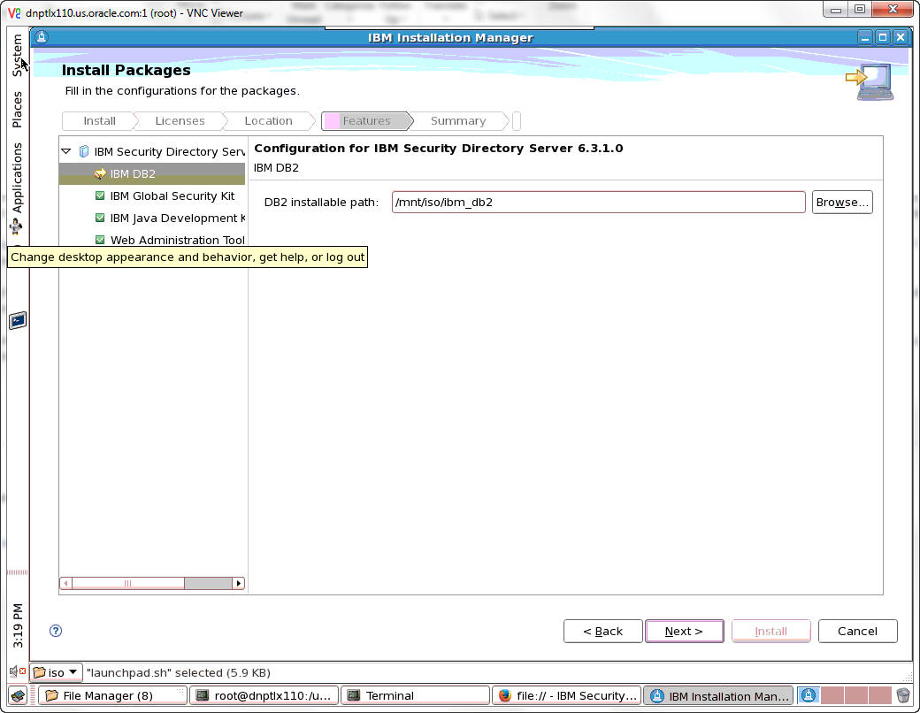Click the clock showing 3:19 PM
Screen dimensions: 920x713
coord(19,625)
